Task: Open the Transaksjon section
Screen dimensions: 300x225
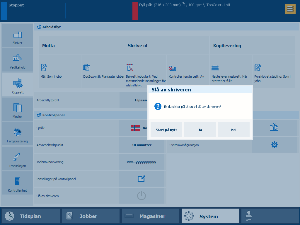Action: coord(18,158)
